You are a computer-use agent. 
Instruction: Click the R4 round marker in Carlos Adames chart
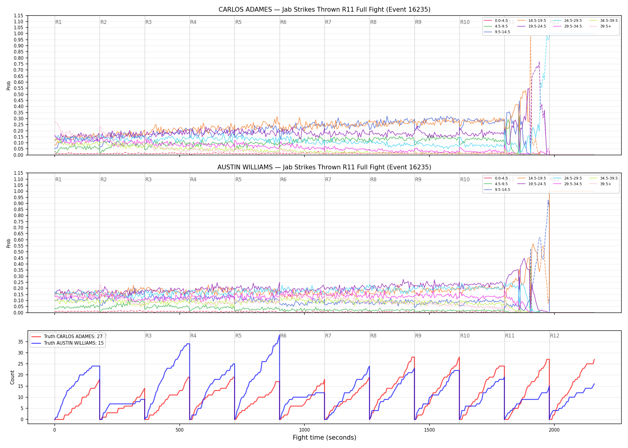(x=193, y=22)
